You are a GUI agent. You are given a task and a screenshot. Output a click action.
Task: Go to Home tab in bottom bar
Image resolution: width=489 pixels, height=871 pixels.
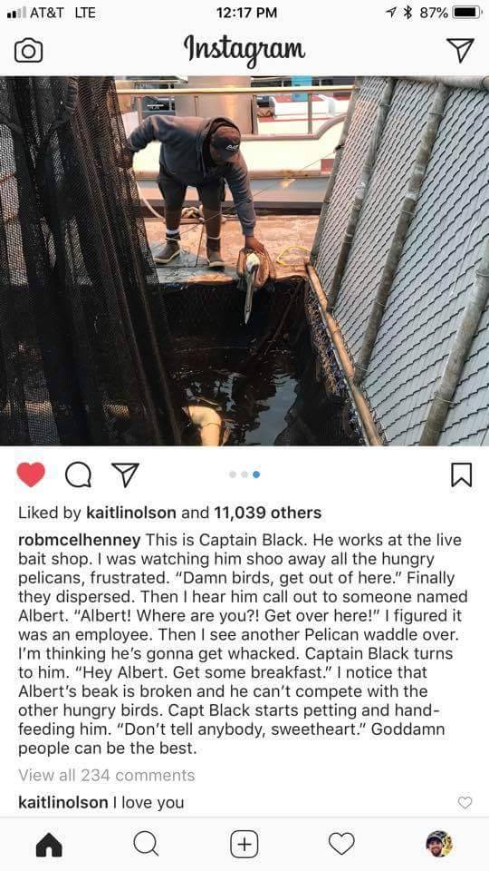(49, 845)
